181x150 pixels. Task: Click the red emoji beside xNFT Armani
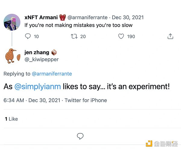[63, 17]
